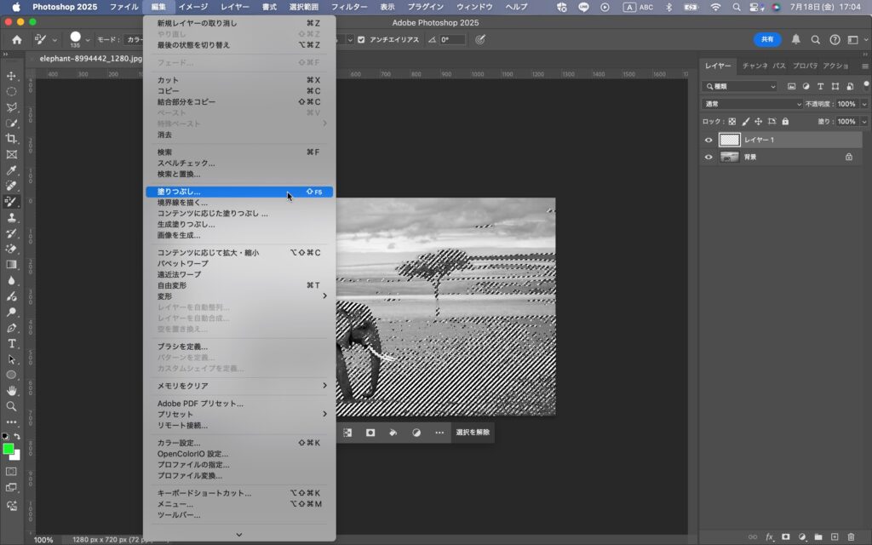The height and width of the screenshot is (545, 872).
Task: Select the Spot Healing Brush tool
Action: click(x=11, y=186)
